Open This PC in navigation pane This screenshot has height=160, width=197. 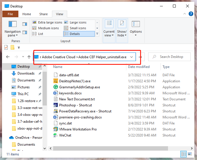[x=23, y=94]
